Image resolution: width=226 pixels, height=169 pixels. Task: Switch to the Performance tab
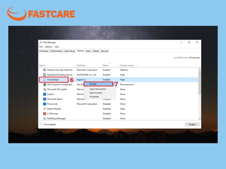[x=56, y=51]
